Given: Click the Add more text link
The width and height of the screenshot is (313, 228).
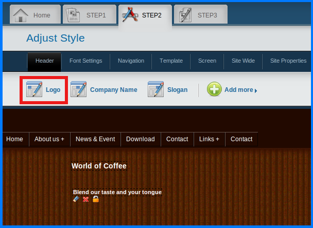Looking at the screenshot, I should [239, 90].
